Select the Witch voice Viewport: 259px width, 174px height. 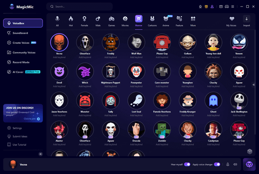[x=85, y=72]
